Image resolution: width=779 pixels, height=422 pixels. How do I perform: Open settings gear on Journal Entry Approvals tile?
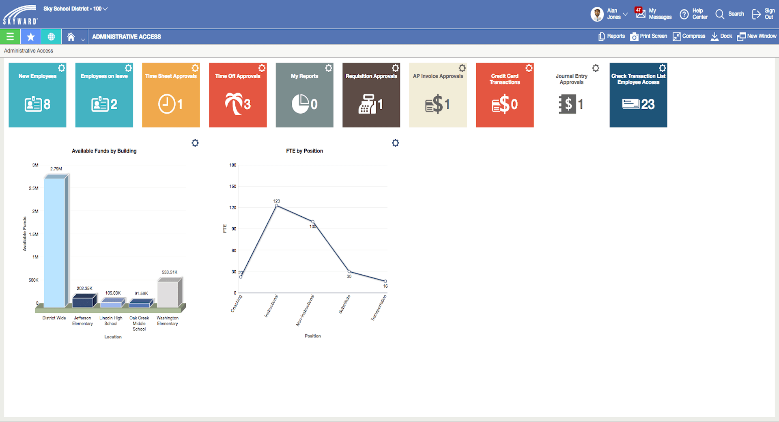(596, 68)
